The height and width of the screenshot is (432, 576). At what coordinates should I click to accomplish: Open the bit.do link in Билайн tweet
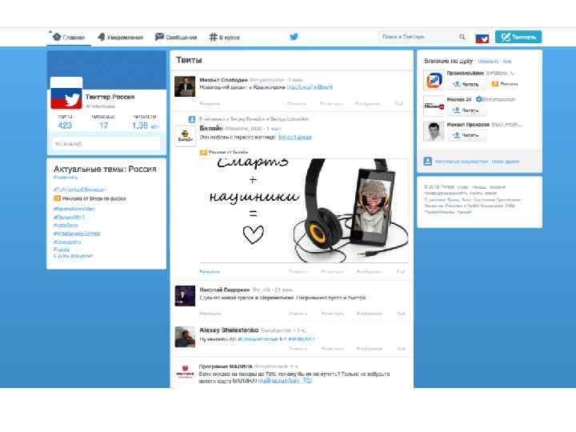point(294,137)
